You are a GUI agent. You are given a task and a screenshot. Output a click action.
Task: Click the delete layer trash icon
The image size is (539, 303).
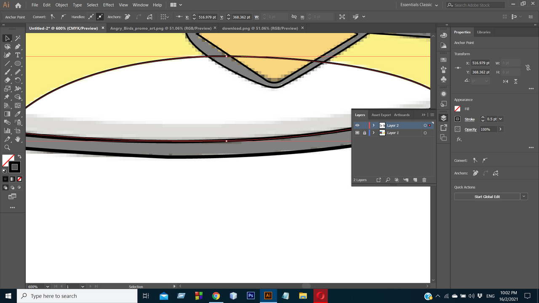tap(424, 180)
